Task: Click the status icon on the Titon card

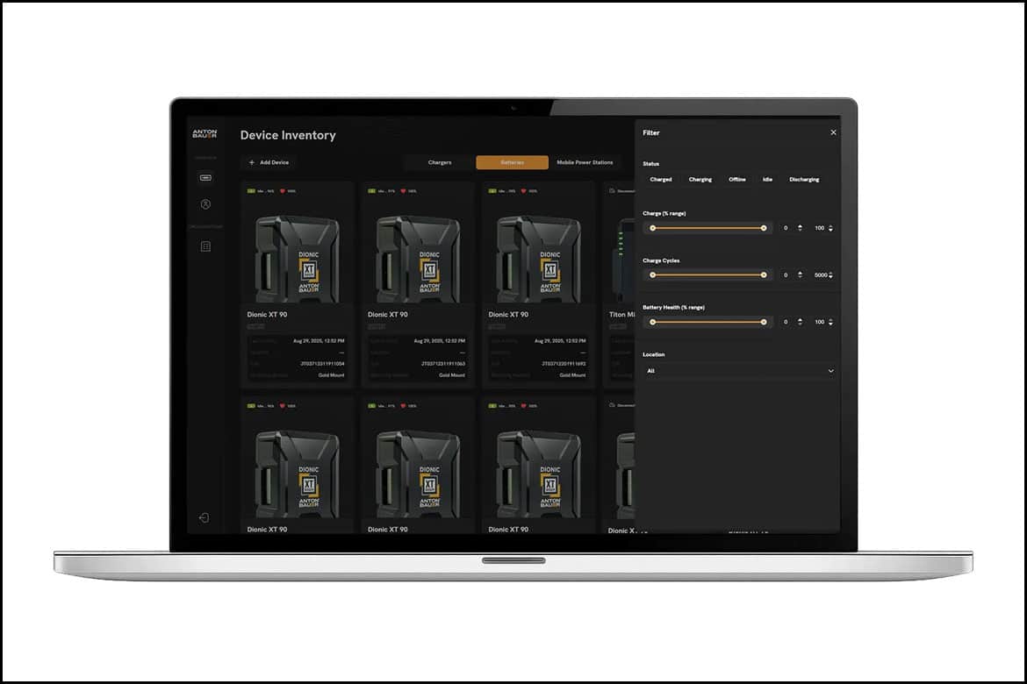Action: (x=613, y=191)
